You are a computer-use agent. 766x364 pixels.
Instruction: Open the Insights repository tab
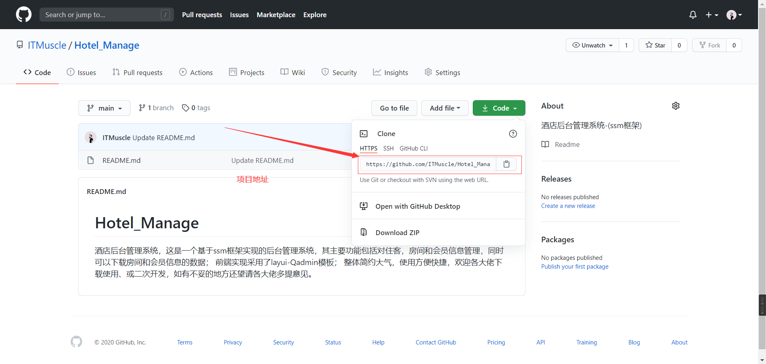390,73
